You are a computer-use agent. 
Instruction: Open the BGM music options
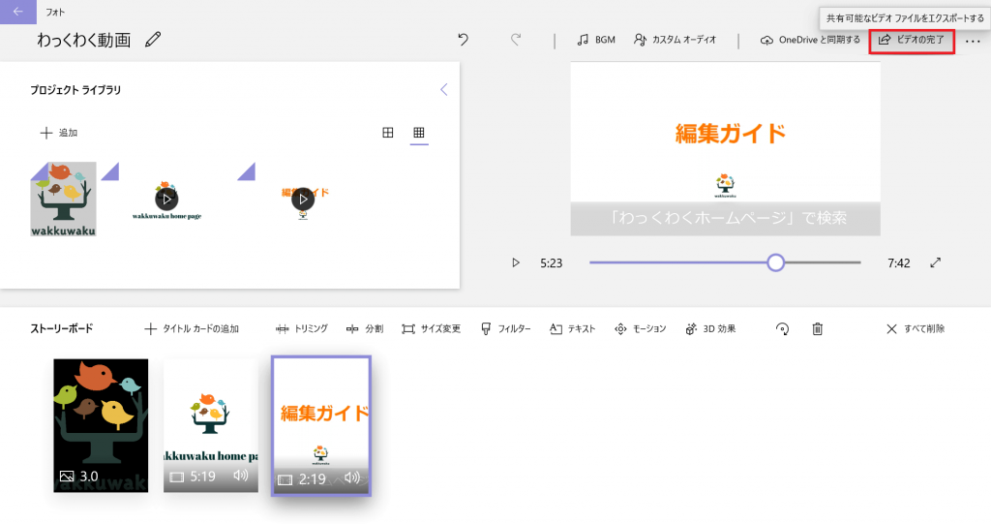coord(595,40)
